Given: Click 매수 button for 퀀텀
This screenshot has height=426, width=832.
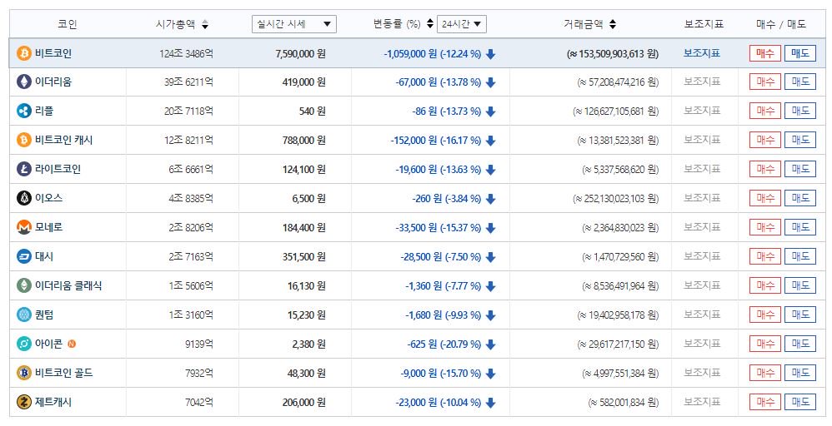Looking at the screenshot, I should coord(764,315).
